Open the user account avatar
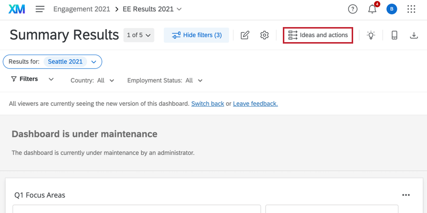 click(392, 9)
